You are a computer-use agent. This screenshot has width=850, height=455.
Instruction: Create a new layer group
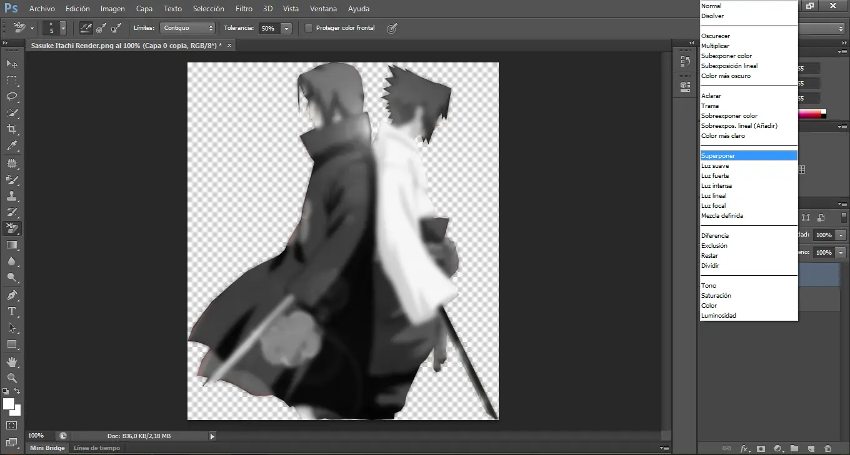click(x=794, y=448)
